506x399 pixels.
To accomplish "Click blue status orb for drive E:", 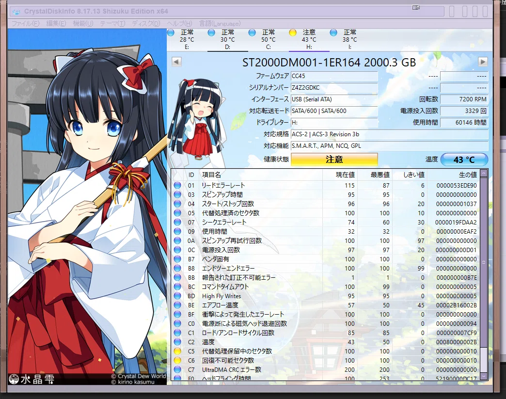I will point(171,32).
